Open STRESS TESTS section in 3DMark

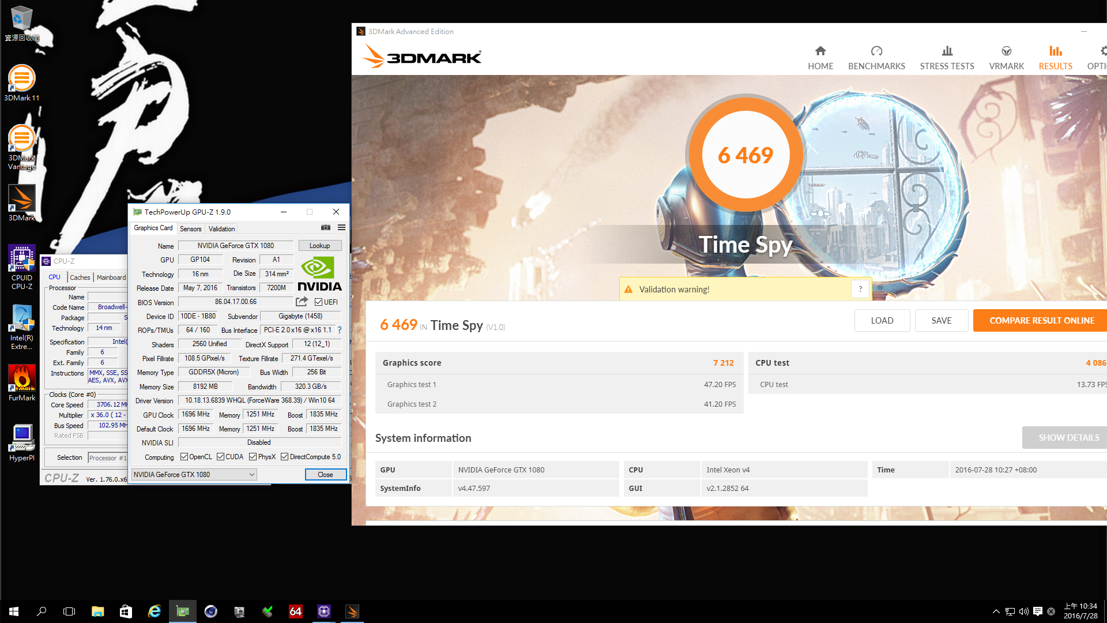(x=947, y=58)
